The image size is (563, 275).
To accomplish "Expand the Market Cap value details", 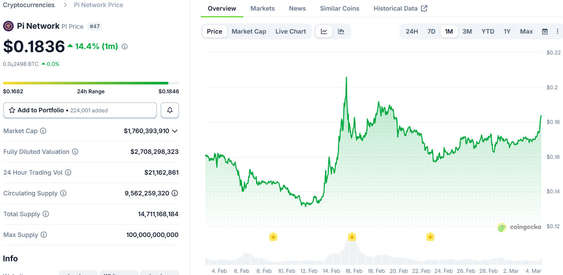I will click(175, 131).
